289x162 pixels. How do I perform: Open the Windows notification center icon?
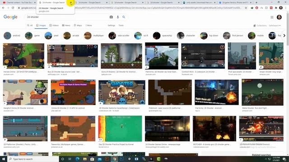284,159
